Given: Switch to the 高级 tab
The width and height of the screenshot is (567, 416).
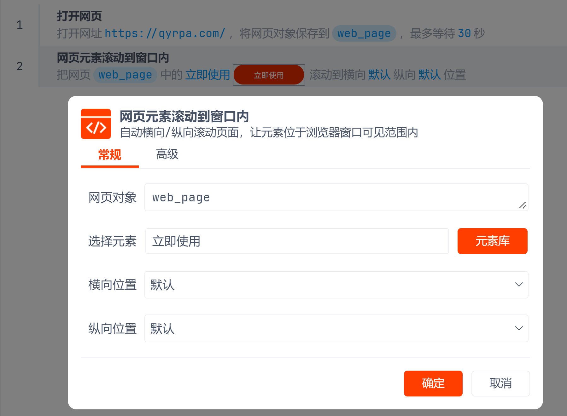Looking at the screenshot, I should pyautogui.click(x=167, y=154).
